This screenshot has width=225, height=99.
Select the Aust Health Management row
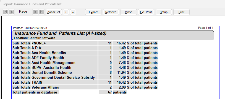pos(85,63)
